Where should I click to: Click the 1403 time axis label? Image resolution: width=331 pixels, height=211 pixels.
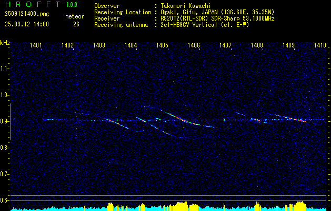coord(99,45)
